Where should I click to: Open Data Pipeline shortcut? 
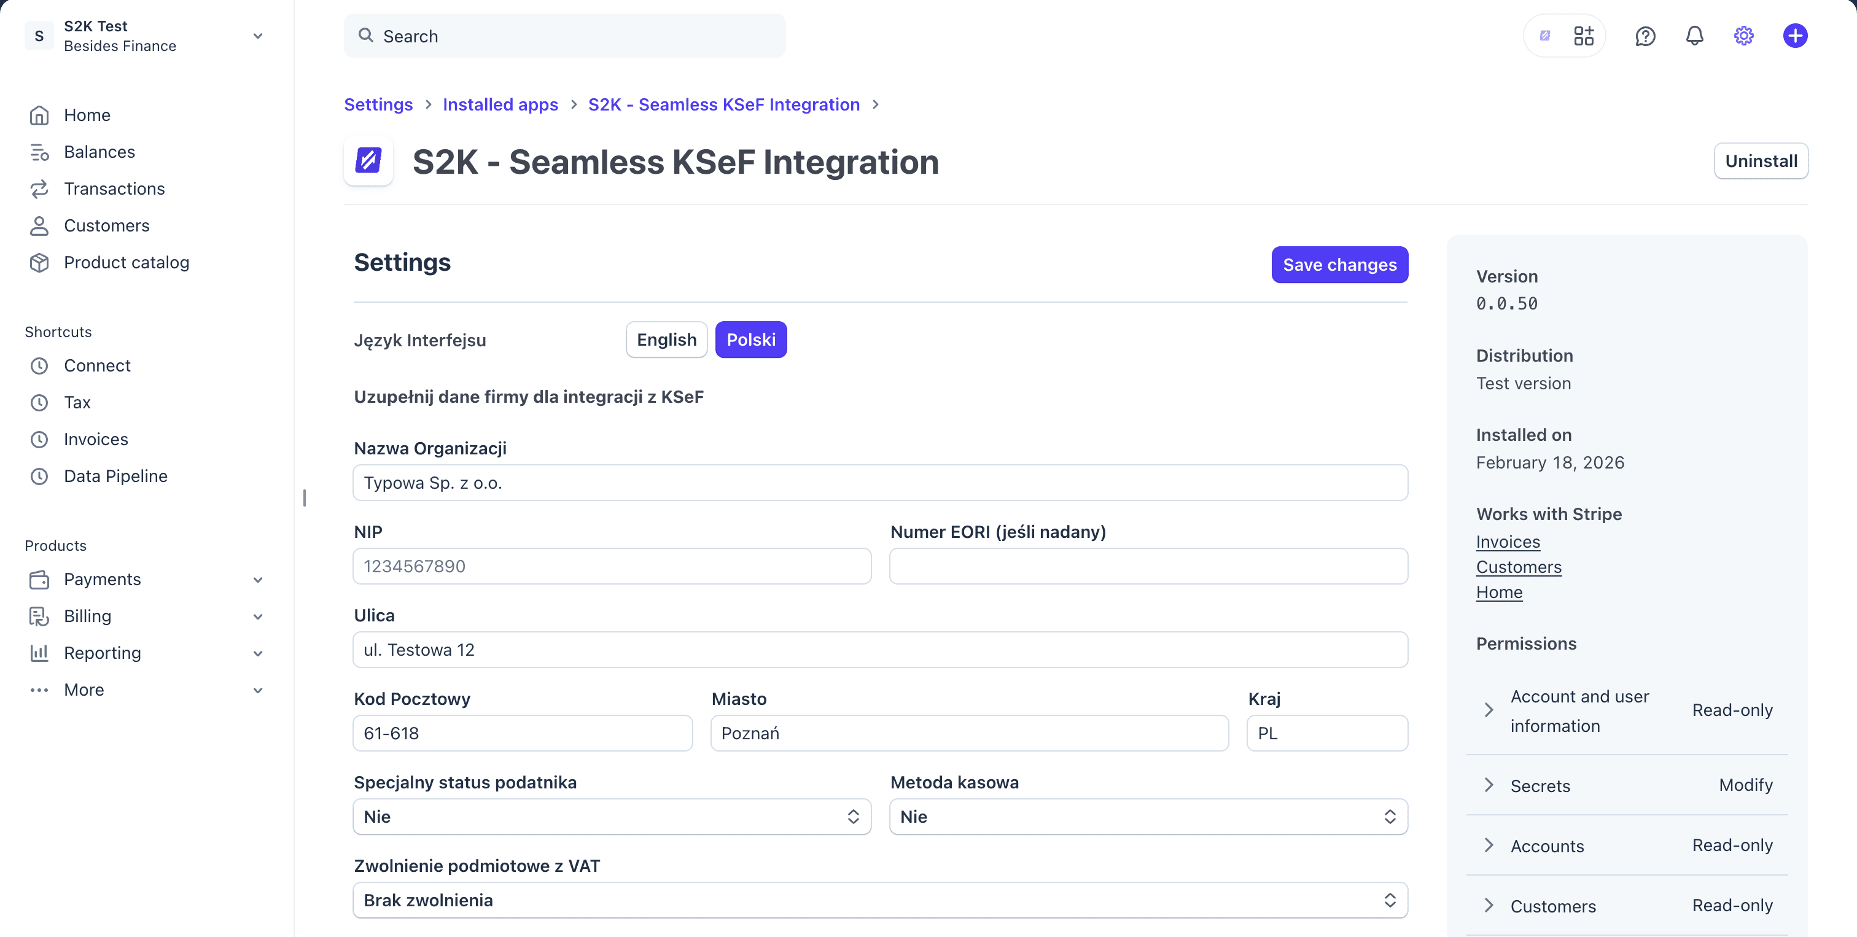click(x=115, y=476)
